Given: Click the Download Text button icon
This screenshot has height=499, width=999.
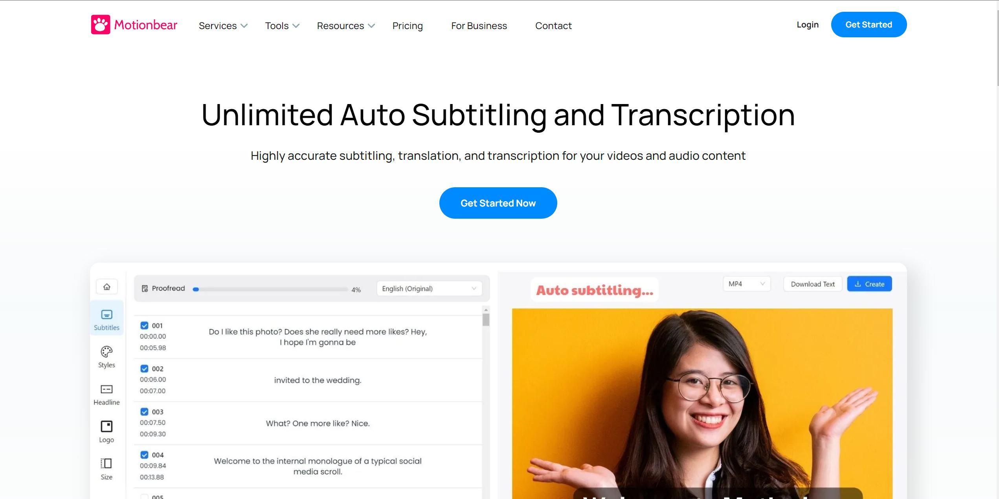Looking at the screenshot, I should (813, 284).
